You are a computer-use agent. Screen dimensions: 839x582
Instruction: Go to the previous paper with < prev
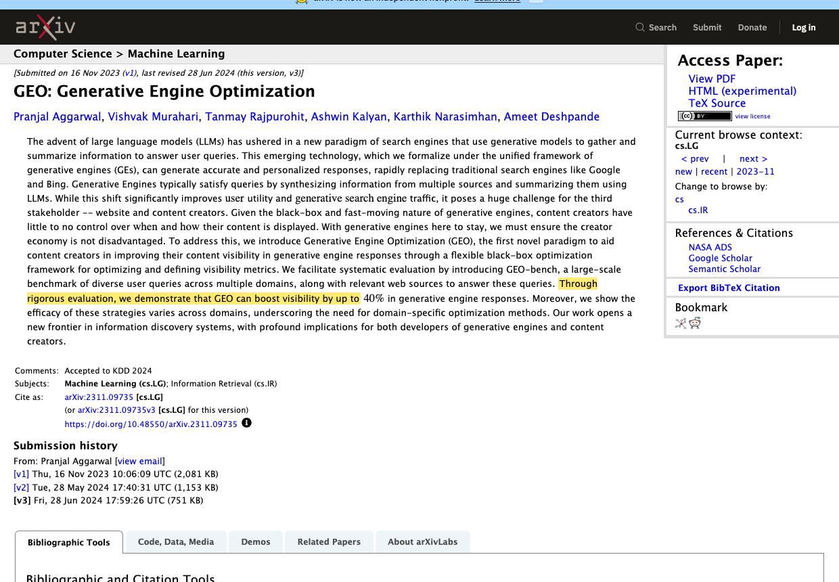695,159
